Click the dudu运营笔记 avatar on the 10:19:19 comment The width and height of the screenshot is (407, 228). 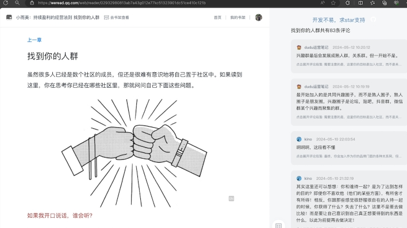(299, 87)
